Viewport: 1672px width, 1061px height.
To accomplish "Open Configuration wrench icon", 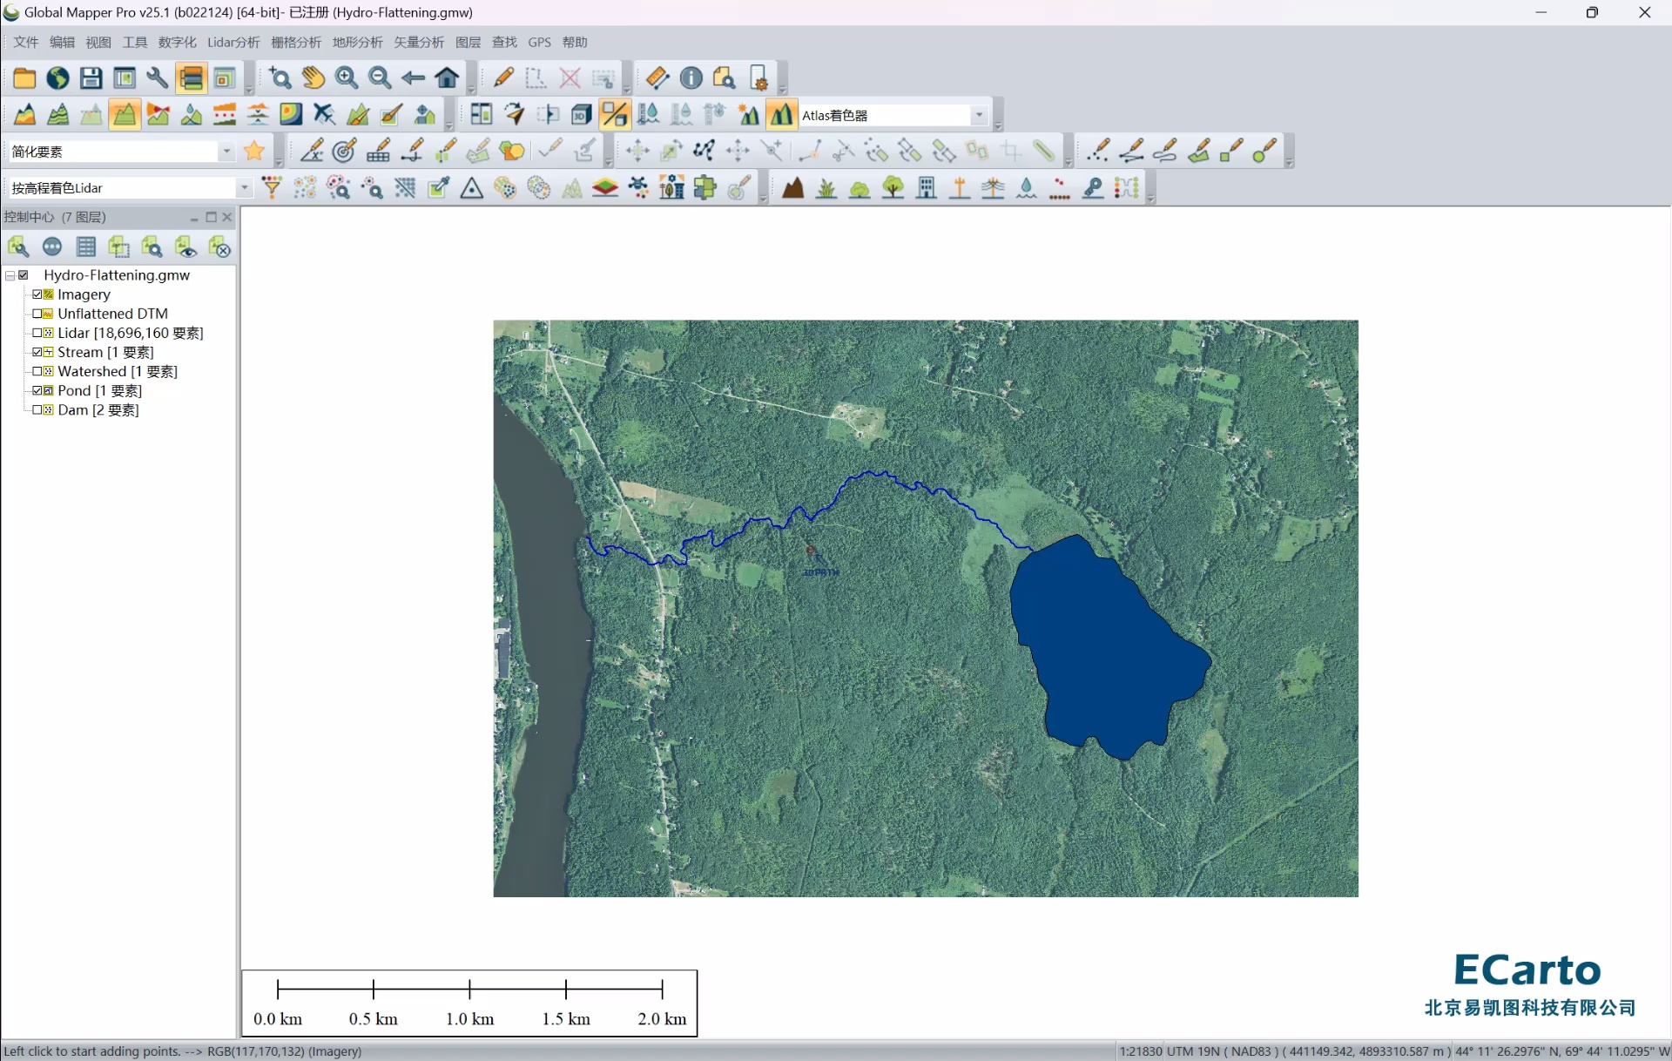I will pos(157,78).
